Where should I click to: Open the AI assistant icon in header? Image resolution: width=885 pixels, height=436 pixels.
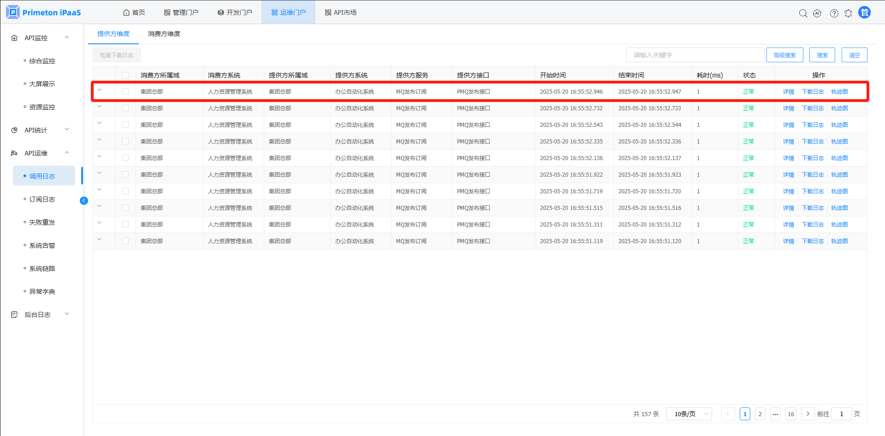tap(817, 13)
